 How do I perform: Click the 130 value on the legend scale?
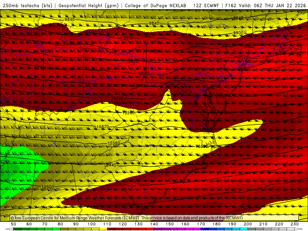139,224
